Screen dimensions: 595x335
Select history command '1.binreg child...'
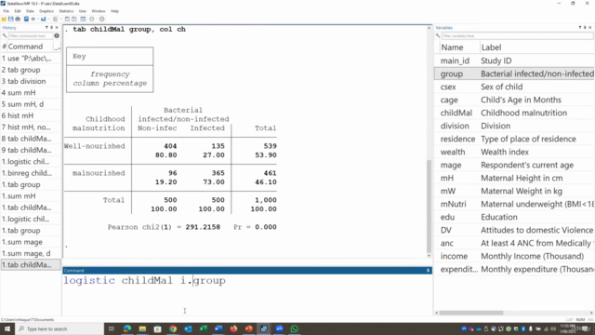click(x=31, y=173)
